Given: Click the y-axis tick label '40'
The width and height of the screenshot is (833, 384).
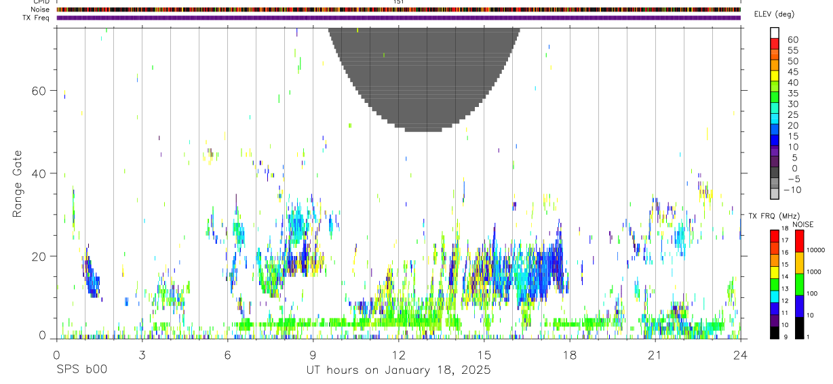Looking at the screenshot, I should coord(38,173).
